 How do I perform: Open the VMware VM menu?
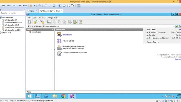[x=14, y=6]
